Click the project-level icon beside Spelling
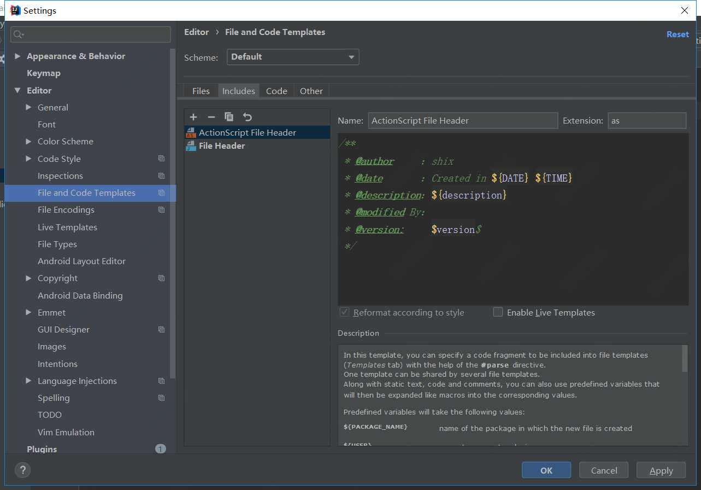701x490 pixels. click(161, 398)
